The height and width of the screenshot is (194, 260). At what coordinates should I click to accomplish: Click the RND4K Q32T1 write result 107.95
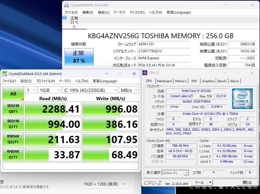pyautogui.click(x=111, y=139)
